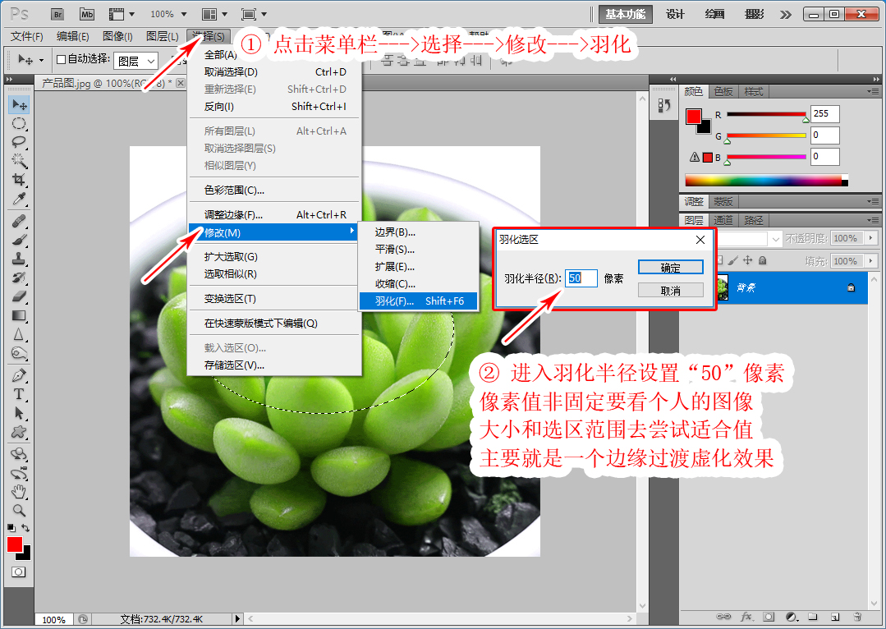Toggle quick mask mode icon

(18, 571)
